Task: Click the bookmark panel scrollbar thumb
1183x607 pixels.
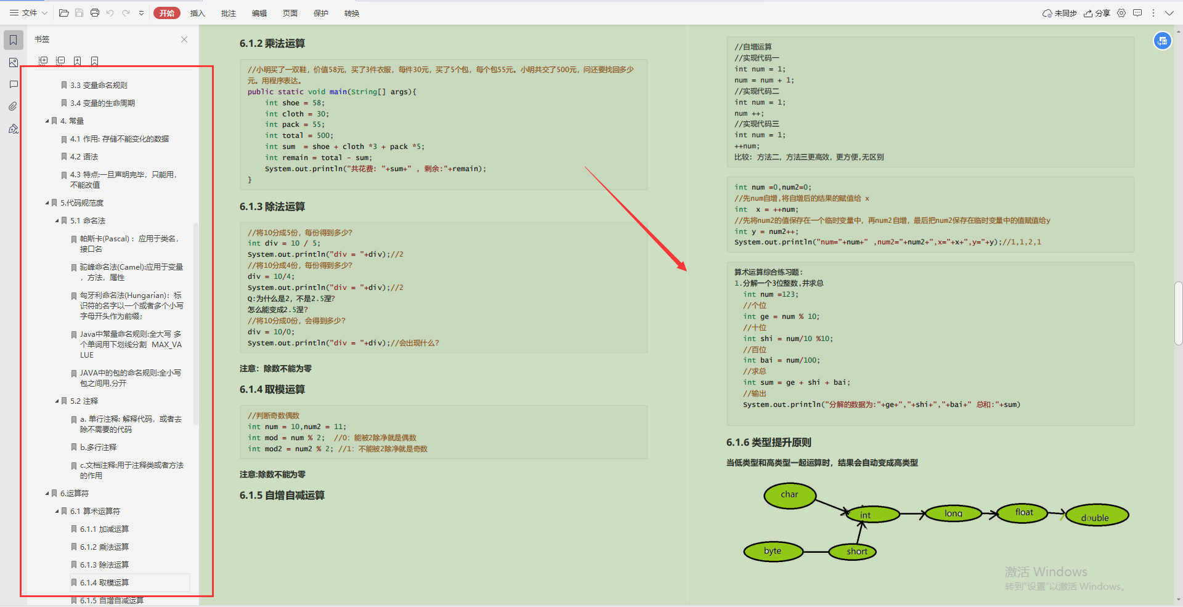Action: pyautogui.click(x=196, y=324)
